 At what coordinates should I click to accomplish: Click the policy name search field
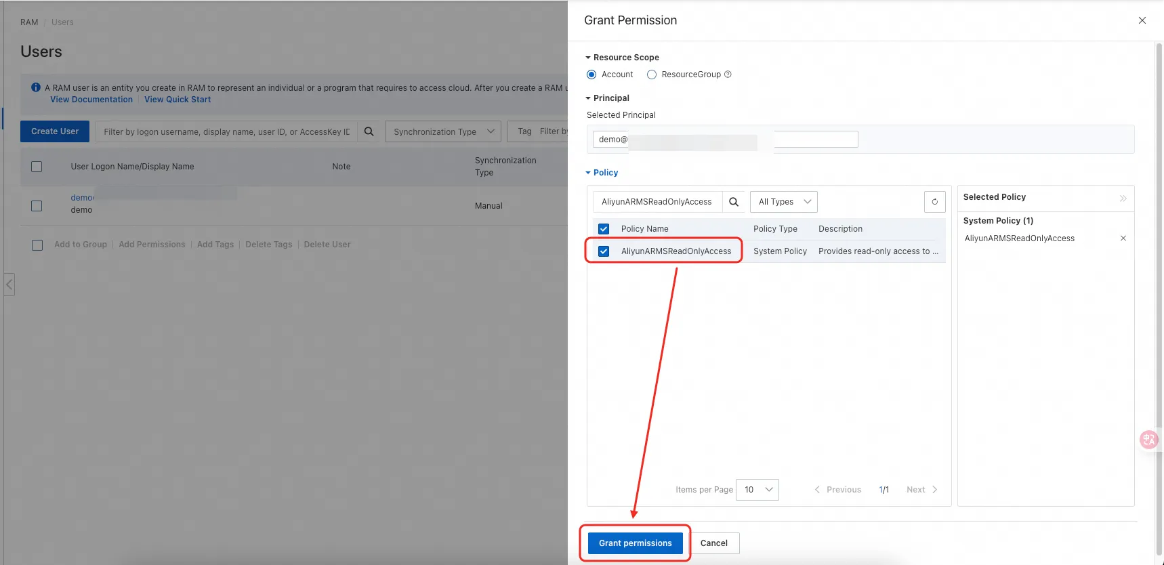657,202
